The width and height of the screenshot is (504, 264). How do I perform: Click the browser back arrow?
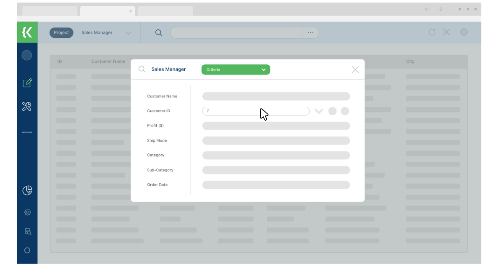coord(427,9)
